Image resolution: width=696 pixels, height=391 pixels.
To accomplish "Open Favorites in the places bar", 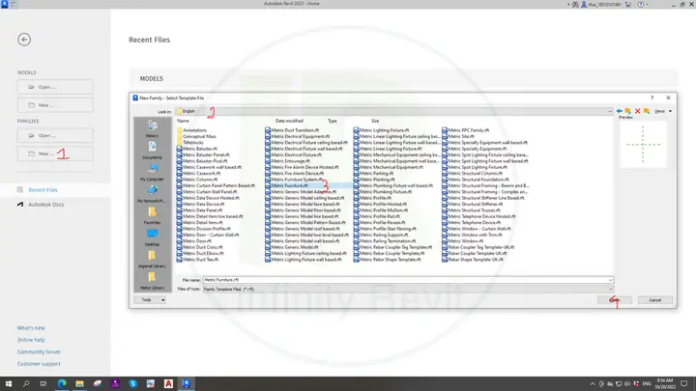I will tap(152, 215).
